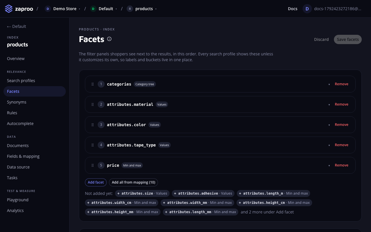The height and width of the screenshot is (232, 371).
Task: Add the attributes.height_mm facet chip
Action: [x=123, y=212]
